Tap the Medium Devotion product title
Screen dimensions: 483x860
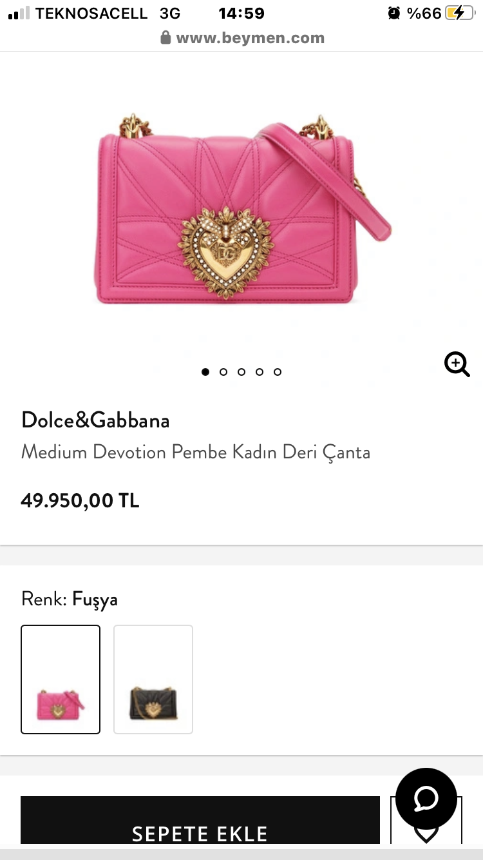pyautogui.click(x=196, y=452)
